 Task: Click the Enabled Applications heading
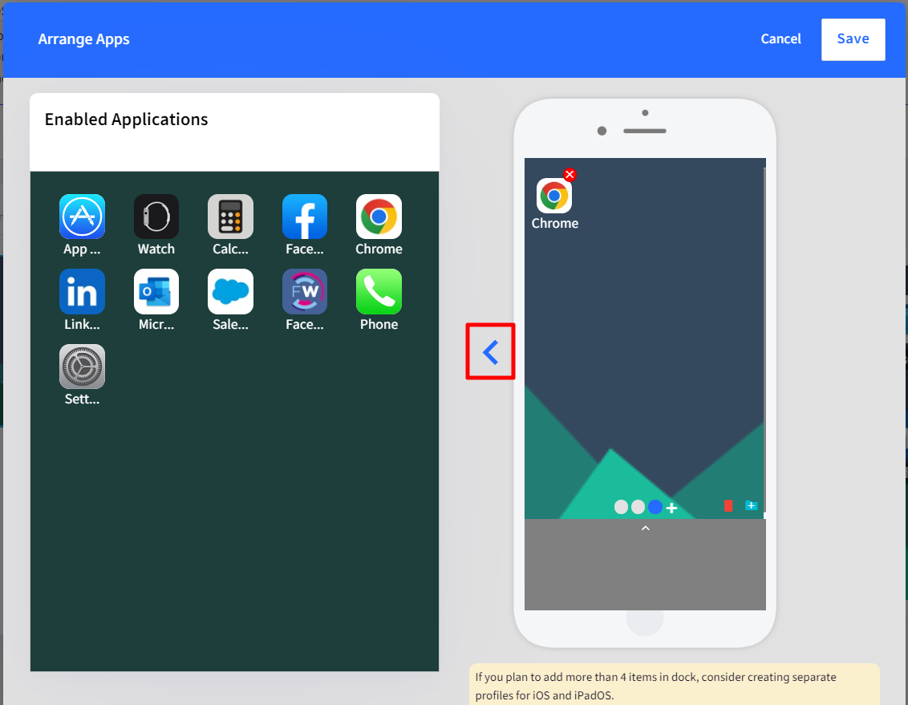(x=126, y=120)
